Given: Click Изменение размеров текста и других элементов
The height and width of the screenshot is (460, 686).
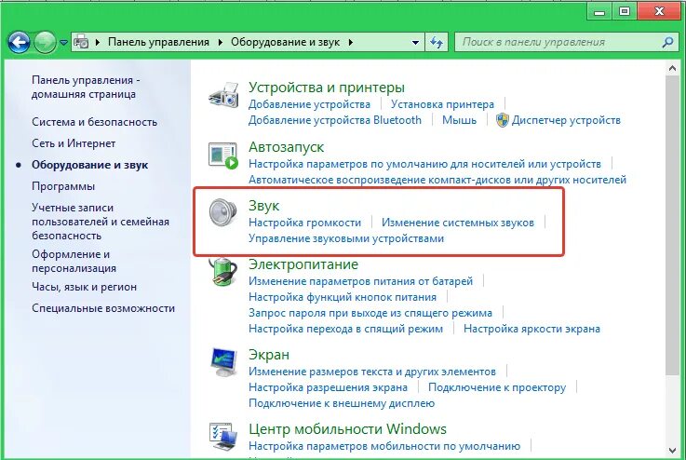Looking at the screenshot, I should (372, 372).
